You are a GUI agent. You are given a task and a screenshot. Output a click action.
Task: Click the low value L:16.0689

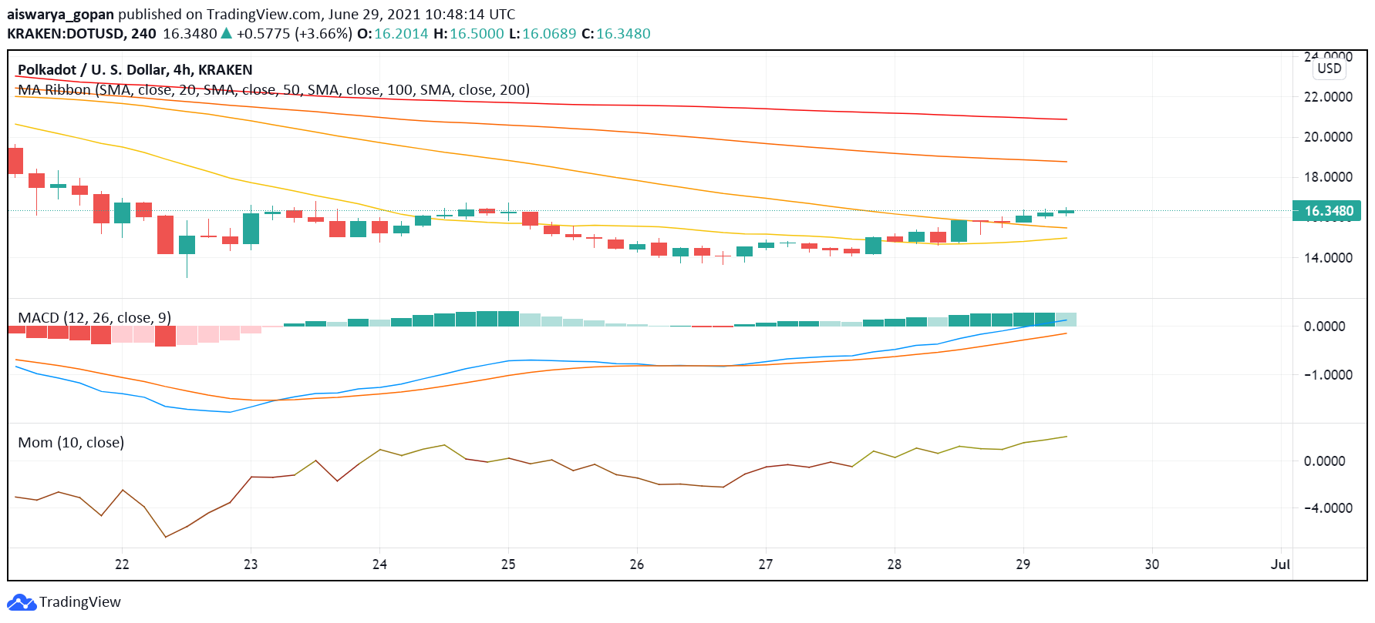(543, 34)
